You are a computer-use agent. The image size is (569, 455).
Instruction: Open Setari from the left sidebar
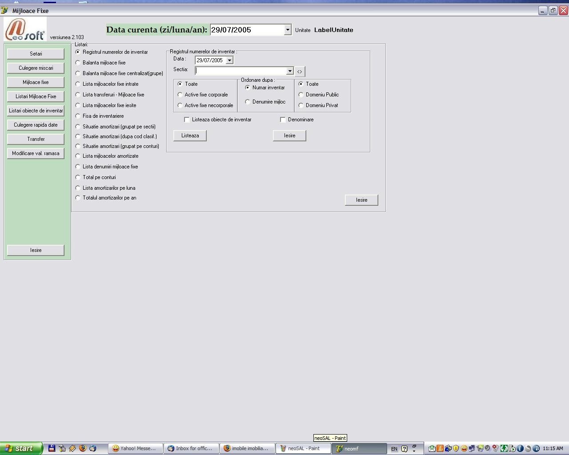(36, 54)
